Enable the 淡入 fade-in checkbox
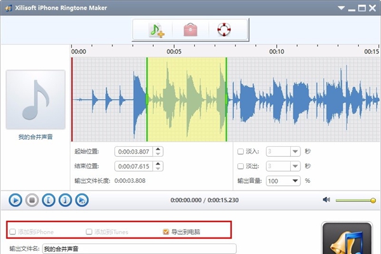 coord(241,152)
